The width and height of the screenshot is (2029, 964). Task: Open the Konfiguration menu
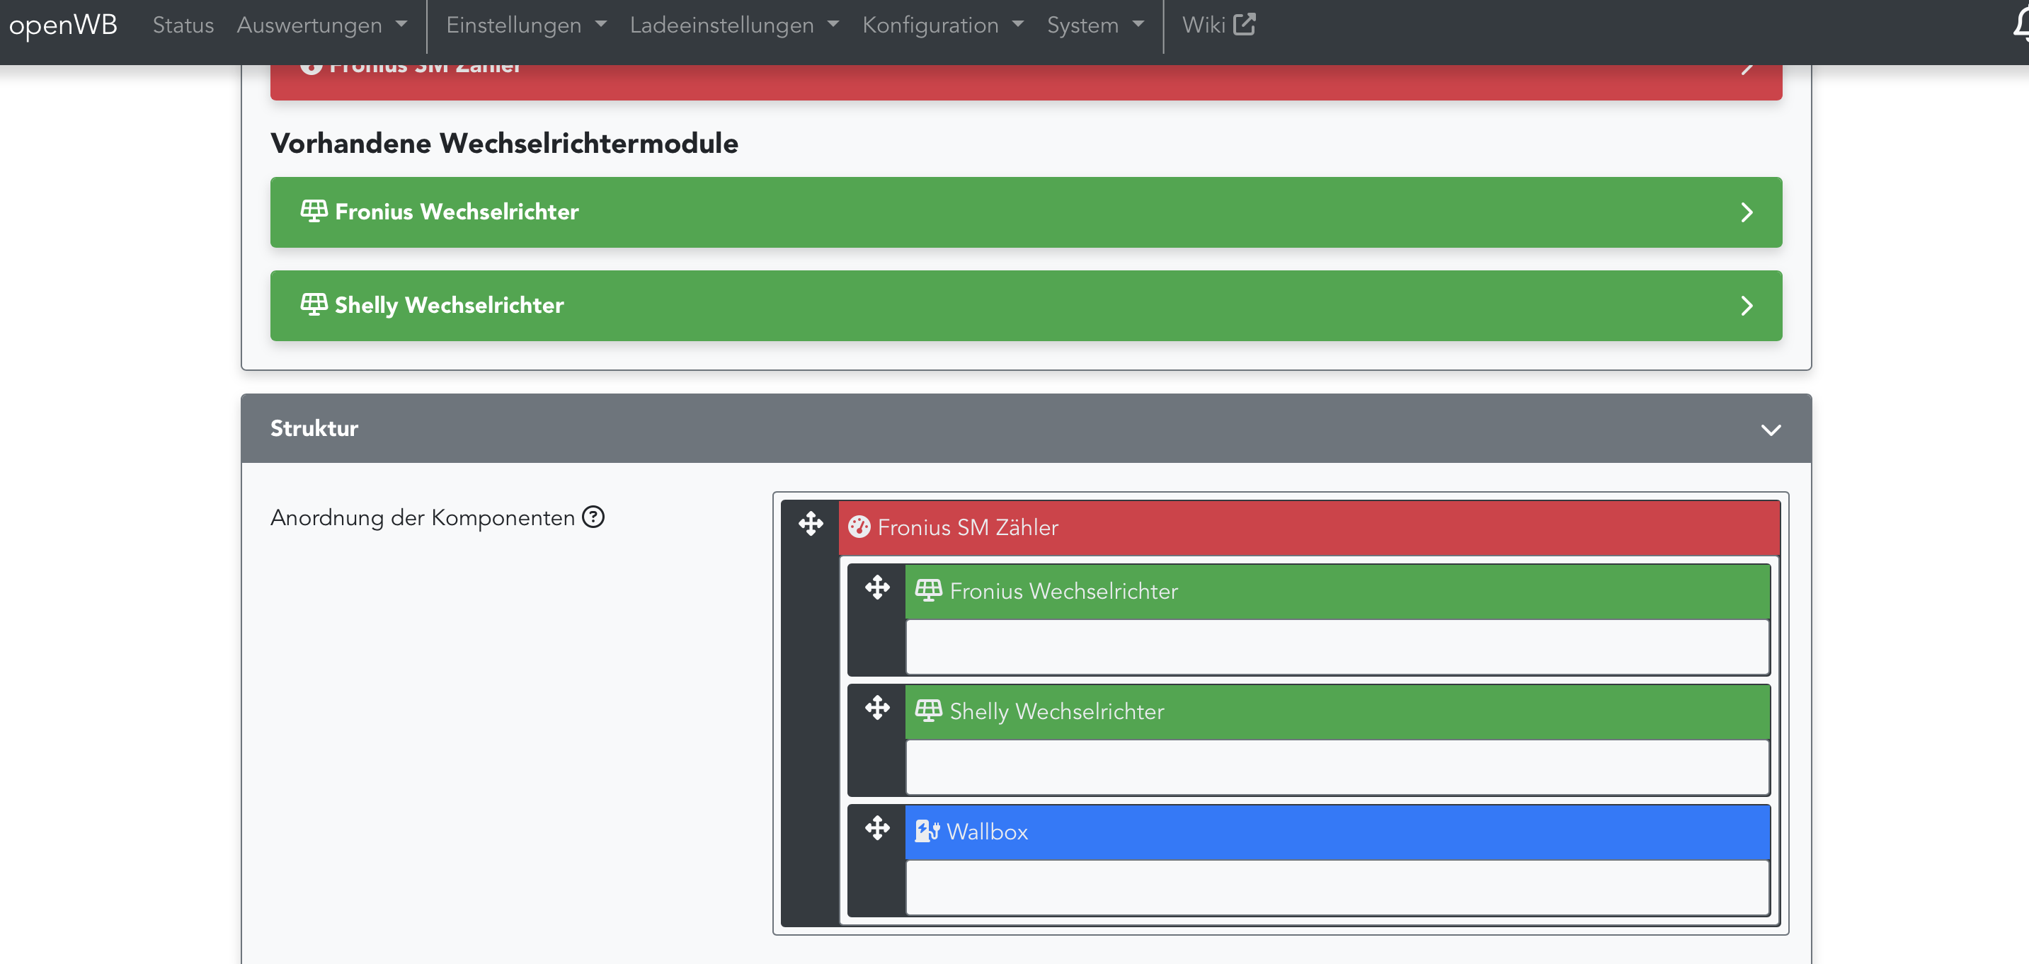943,25
